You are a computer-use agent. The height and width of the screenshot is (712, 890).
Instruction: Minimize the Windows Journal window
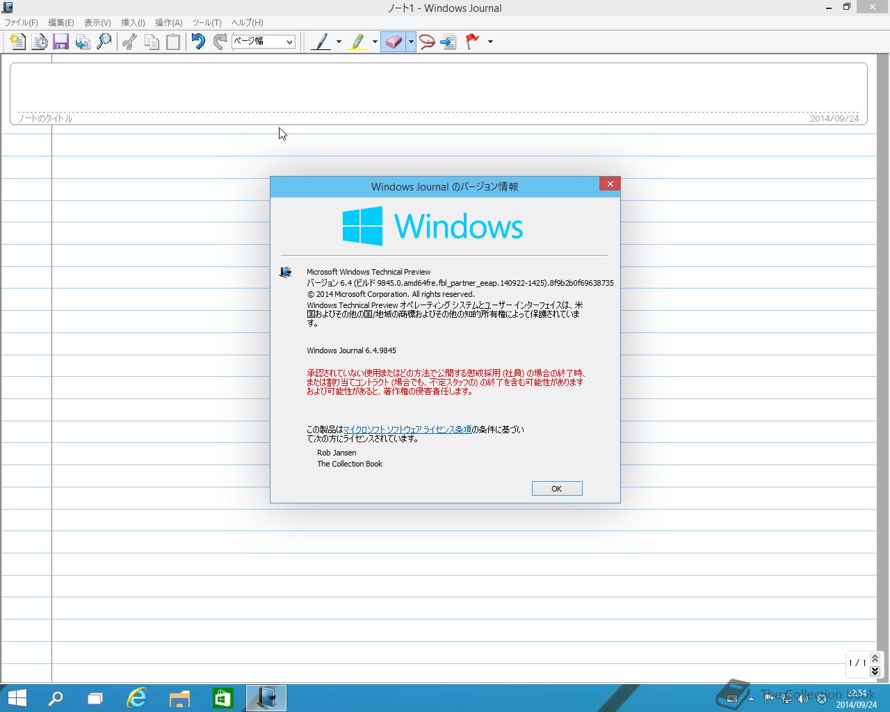[x=829, y=7]
